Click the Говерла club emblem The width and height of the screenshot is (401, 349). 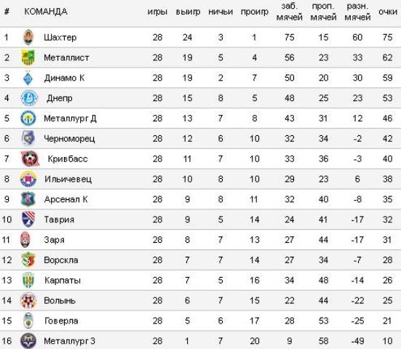(x=28, y=321)
